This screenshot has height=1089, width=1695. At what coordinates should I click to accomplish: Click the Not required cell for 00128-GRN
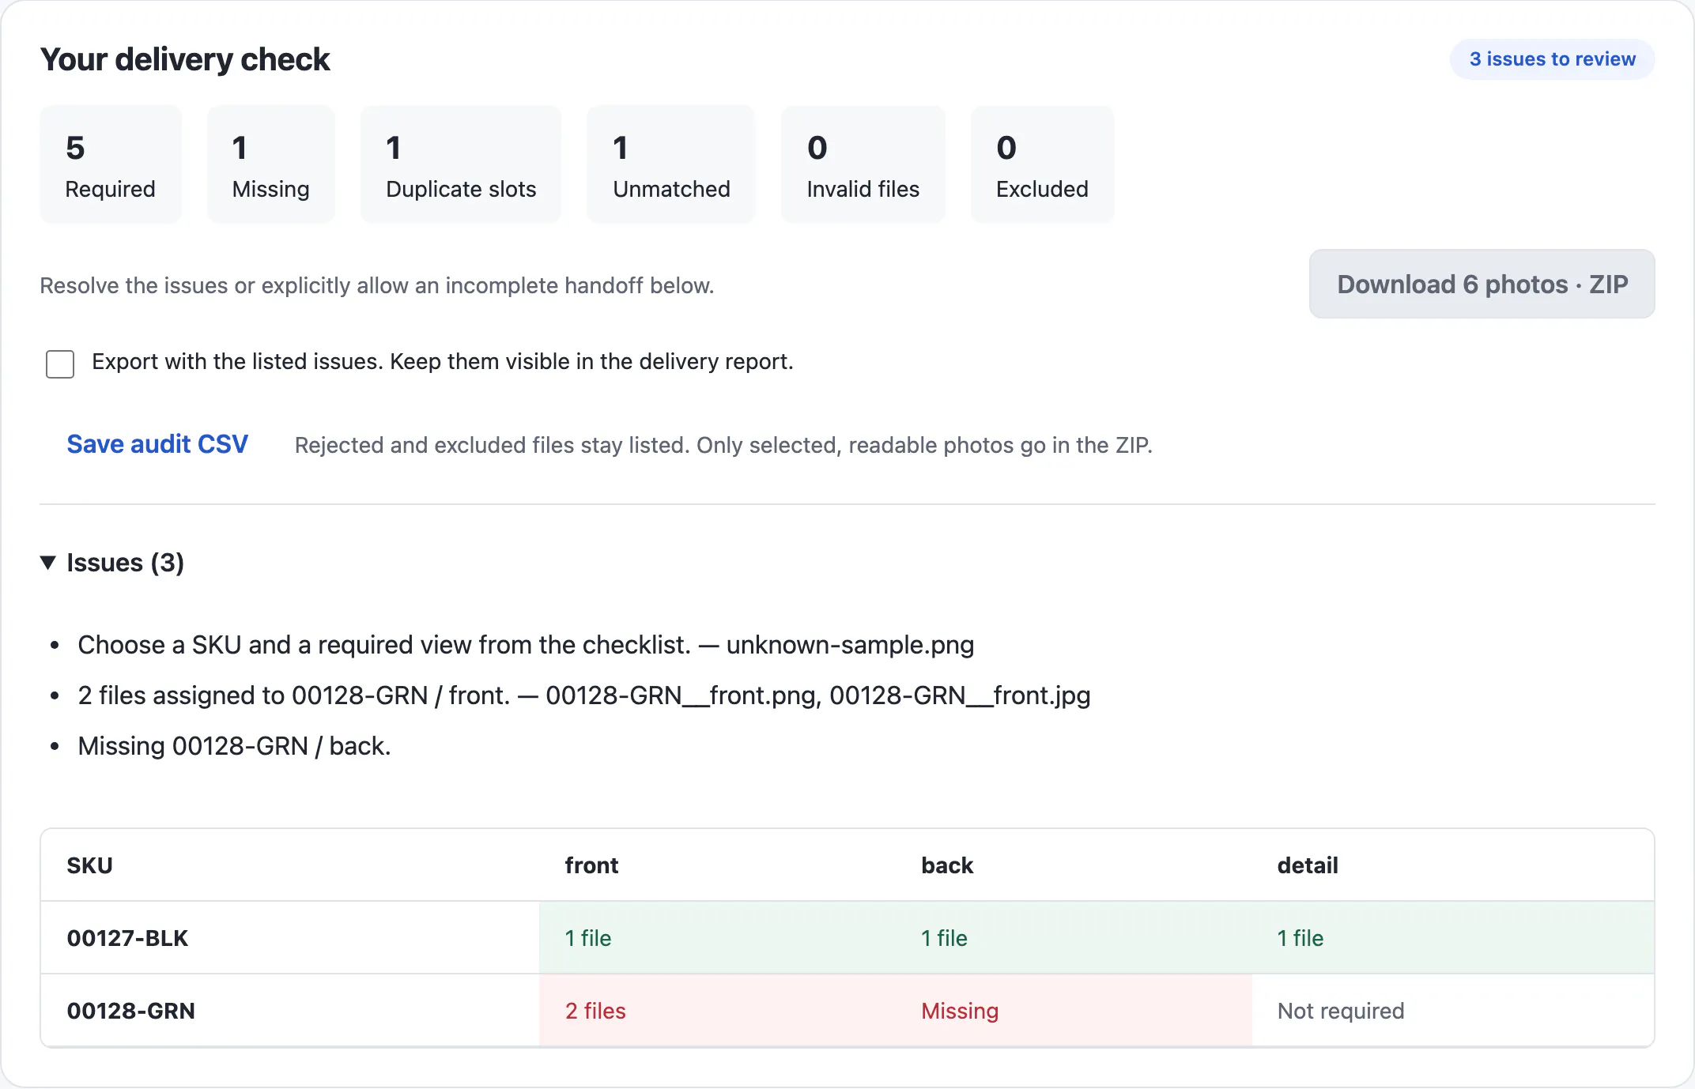point(1453,1011)
